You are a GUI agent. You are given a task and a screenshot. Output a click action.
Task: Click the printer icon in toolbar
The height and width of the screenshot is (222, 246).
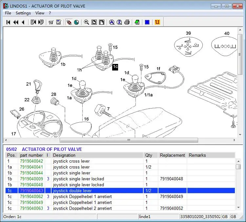tap(127, 22)
